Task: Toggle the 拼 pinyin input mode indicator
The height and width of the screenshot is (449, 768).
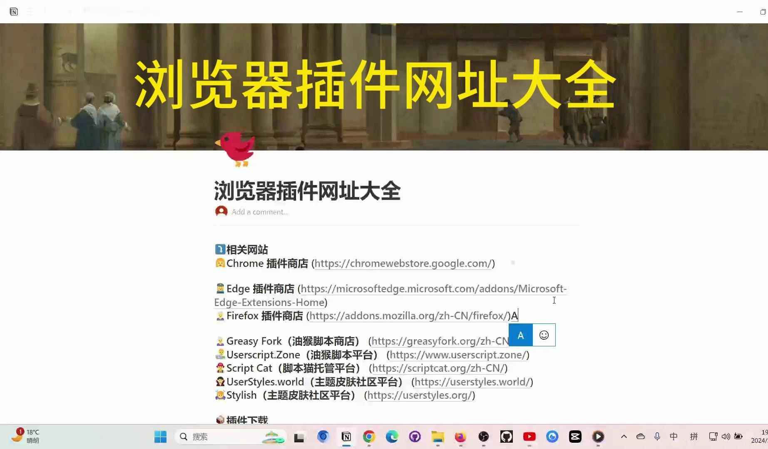Action: coord(693,436)
